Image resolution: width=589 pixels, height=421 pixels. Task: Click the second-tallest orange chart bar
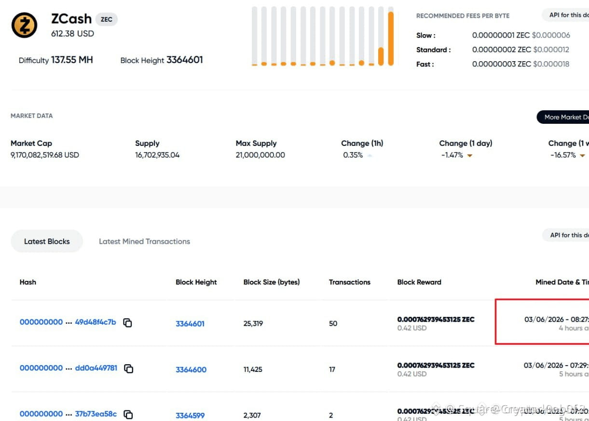click(x=381, y=56)
